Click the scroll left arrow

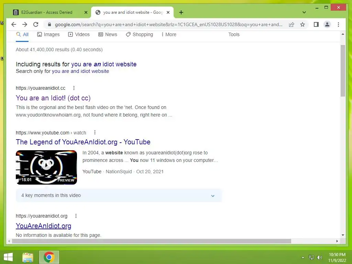[9, 241]
